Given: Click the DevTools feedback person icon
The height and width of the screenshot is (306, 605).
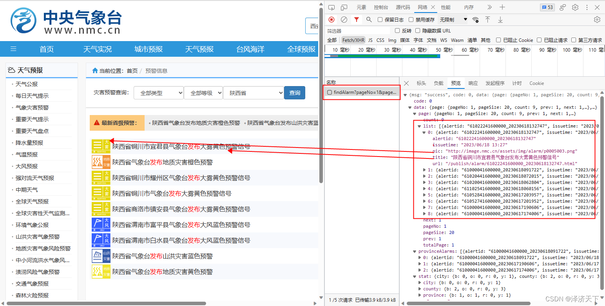Looking at the screenshot, I should click(x=563, y=7).
